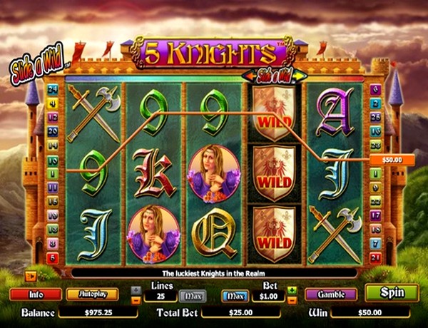Click the green Spin button
Viewport: 428px width, 328px height.
[392, 293]
